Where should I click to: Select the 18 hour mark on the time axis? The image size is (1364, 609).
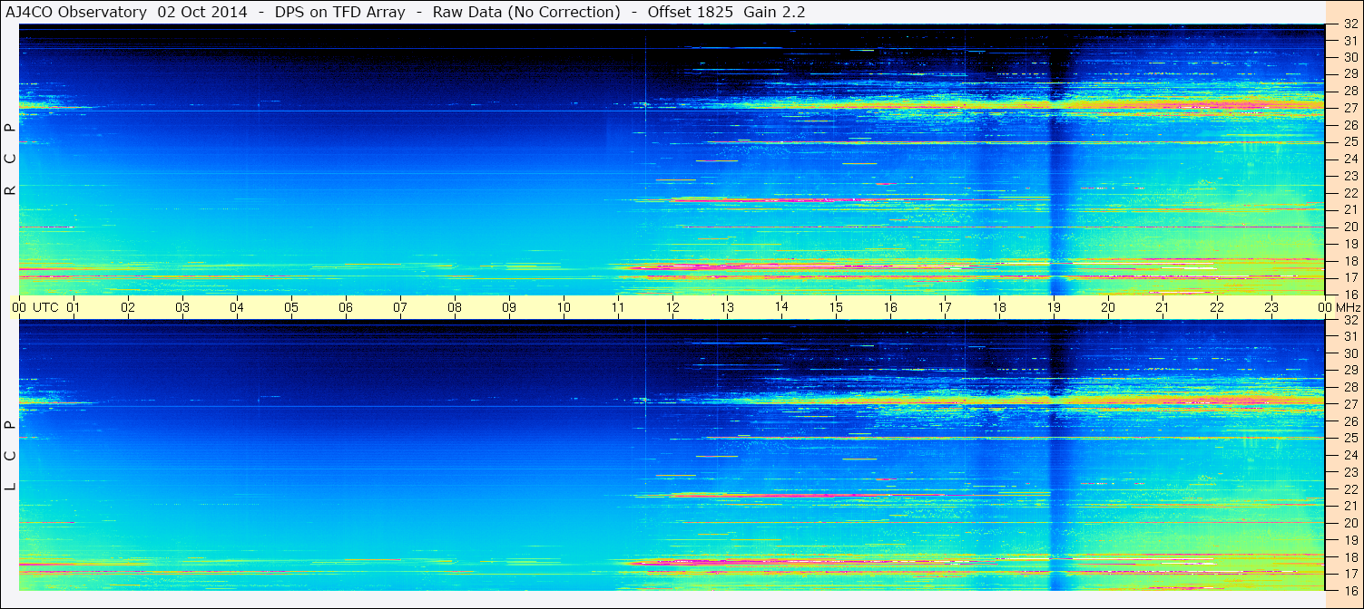(999, 307)
